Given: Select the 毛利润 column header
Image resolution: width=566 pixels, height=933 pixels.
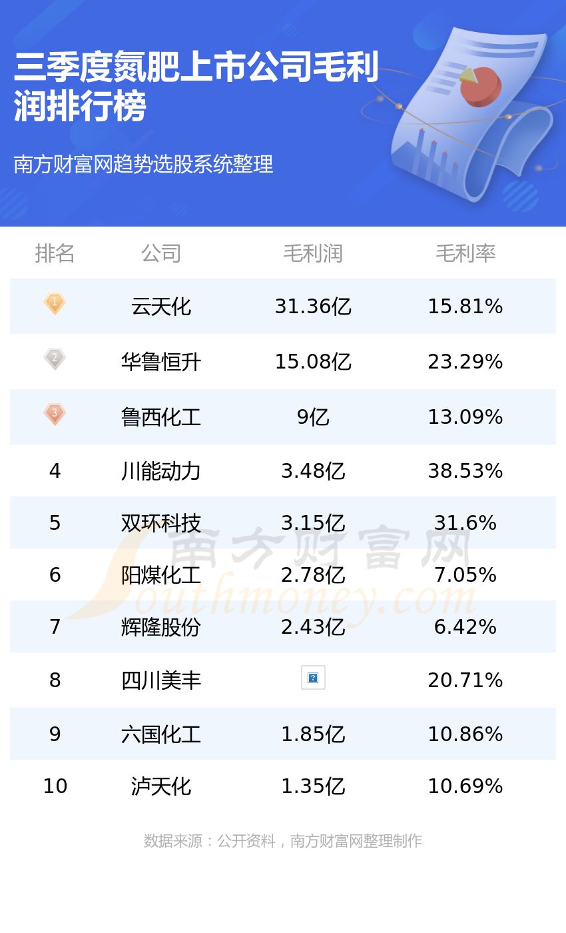Looking at the screenshot, I should 313,253.
